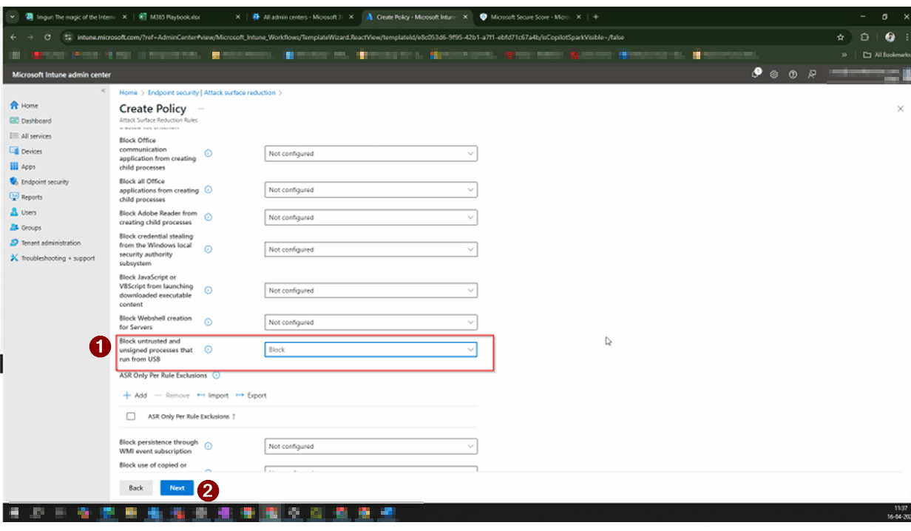
Task: Open the Block JavaScript or VBScript dropdown
Action: [370, 291]
